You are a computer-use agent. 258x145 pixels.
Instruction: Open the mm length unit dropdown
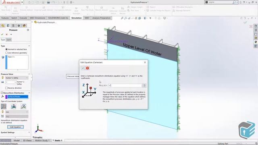[17, 112]
